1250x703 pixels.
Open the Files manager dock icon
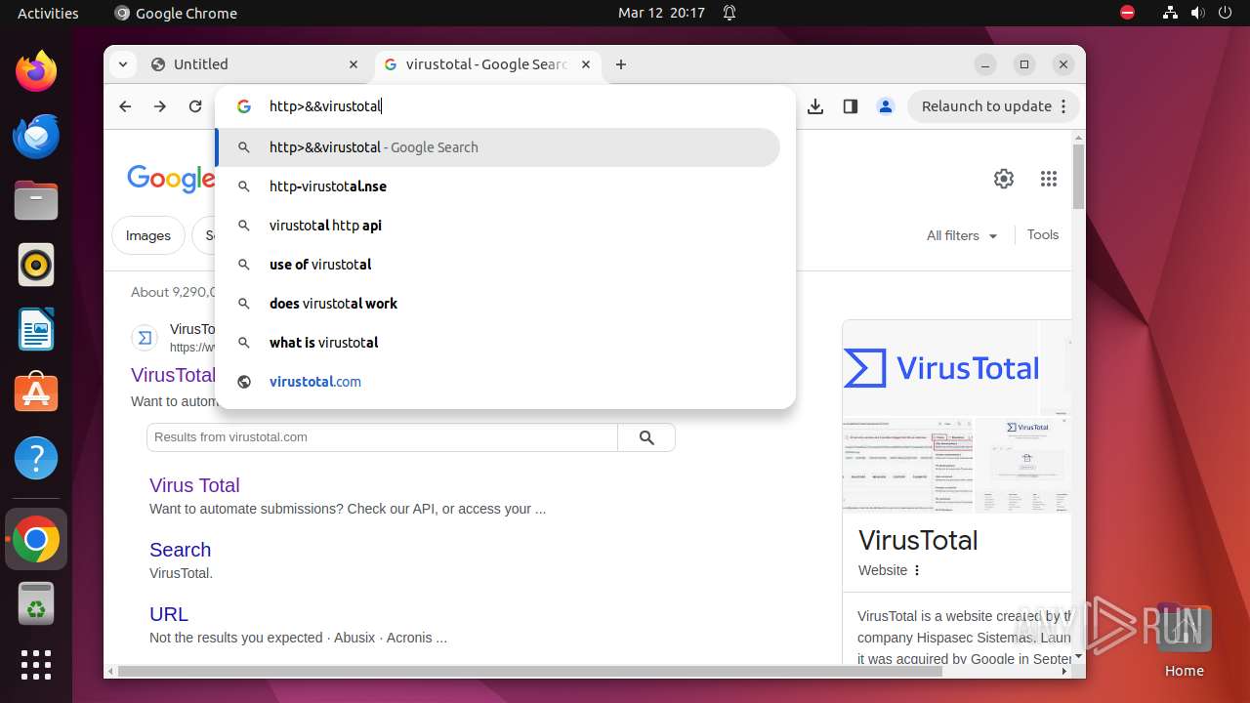36,200
